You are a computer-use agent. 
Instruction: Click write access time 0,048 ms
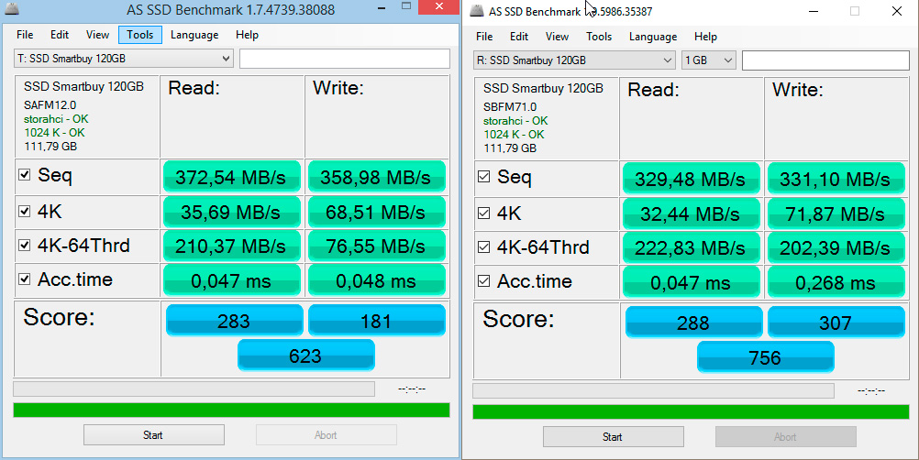[x=376, y=280]
